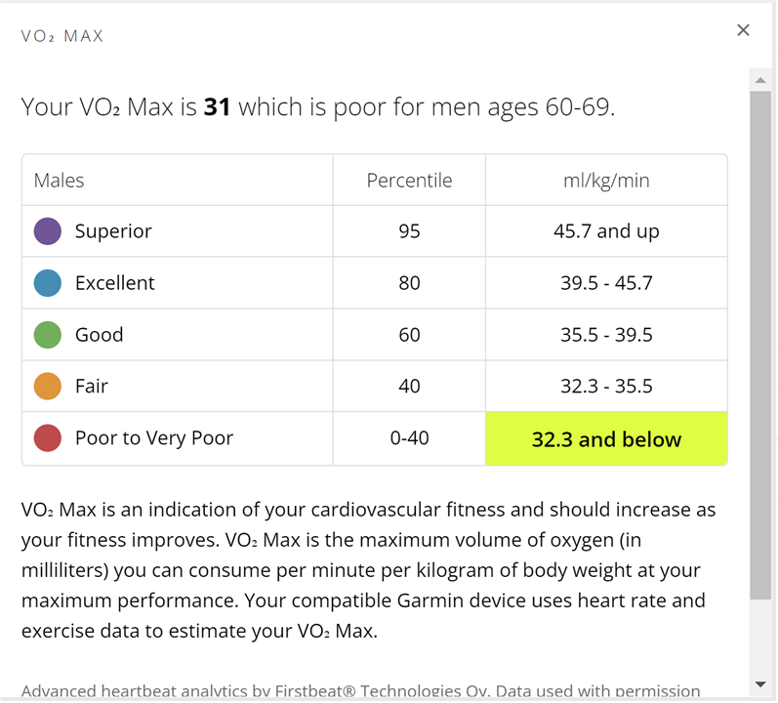Click the bold 31 VO2 Max value

click(x=217, y=106)
